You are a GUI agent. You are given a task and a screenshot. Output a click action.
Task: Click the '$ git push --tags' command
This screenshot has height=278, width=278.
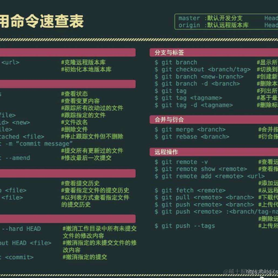pos(185,226)
